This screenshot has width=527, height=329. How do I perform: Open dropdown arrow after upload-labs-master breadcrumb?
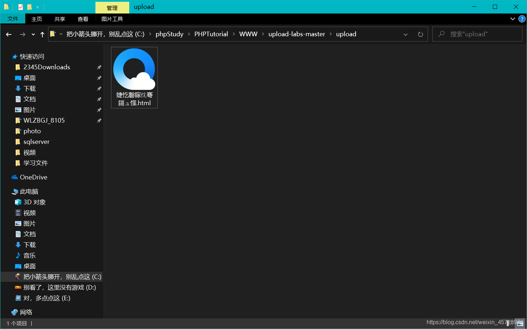[x=331, y=34]
